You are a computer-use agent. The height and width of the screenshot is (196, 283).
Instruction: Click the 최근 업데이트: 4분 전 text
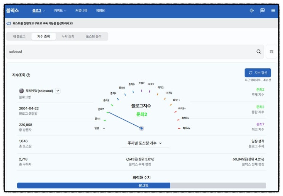[258, 80]
